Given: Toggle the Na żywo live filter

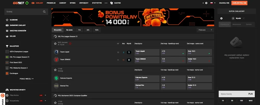Looking at the screenshot, I should pos(69,30).
